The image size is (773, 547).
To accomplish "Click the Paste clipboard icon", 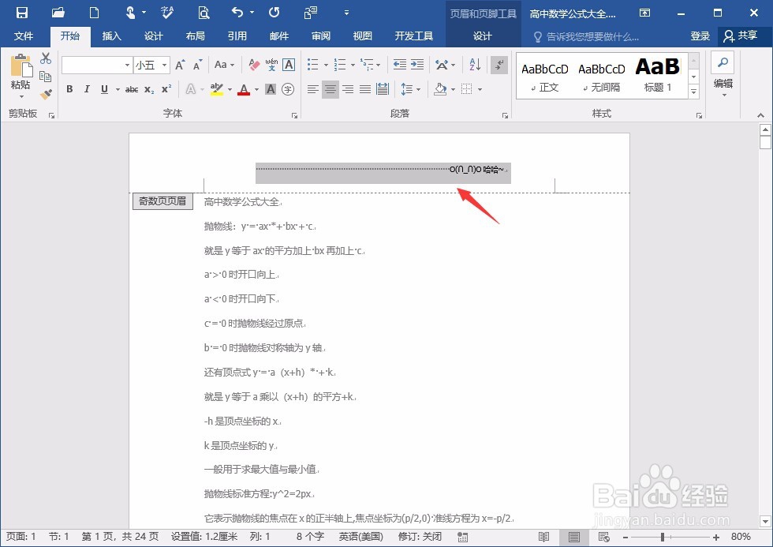I will coord(21,66).
